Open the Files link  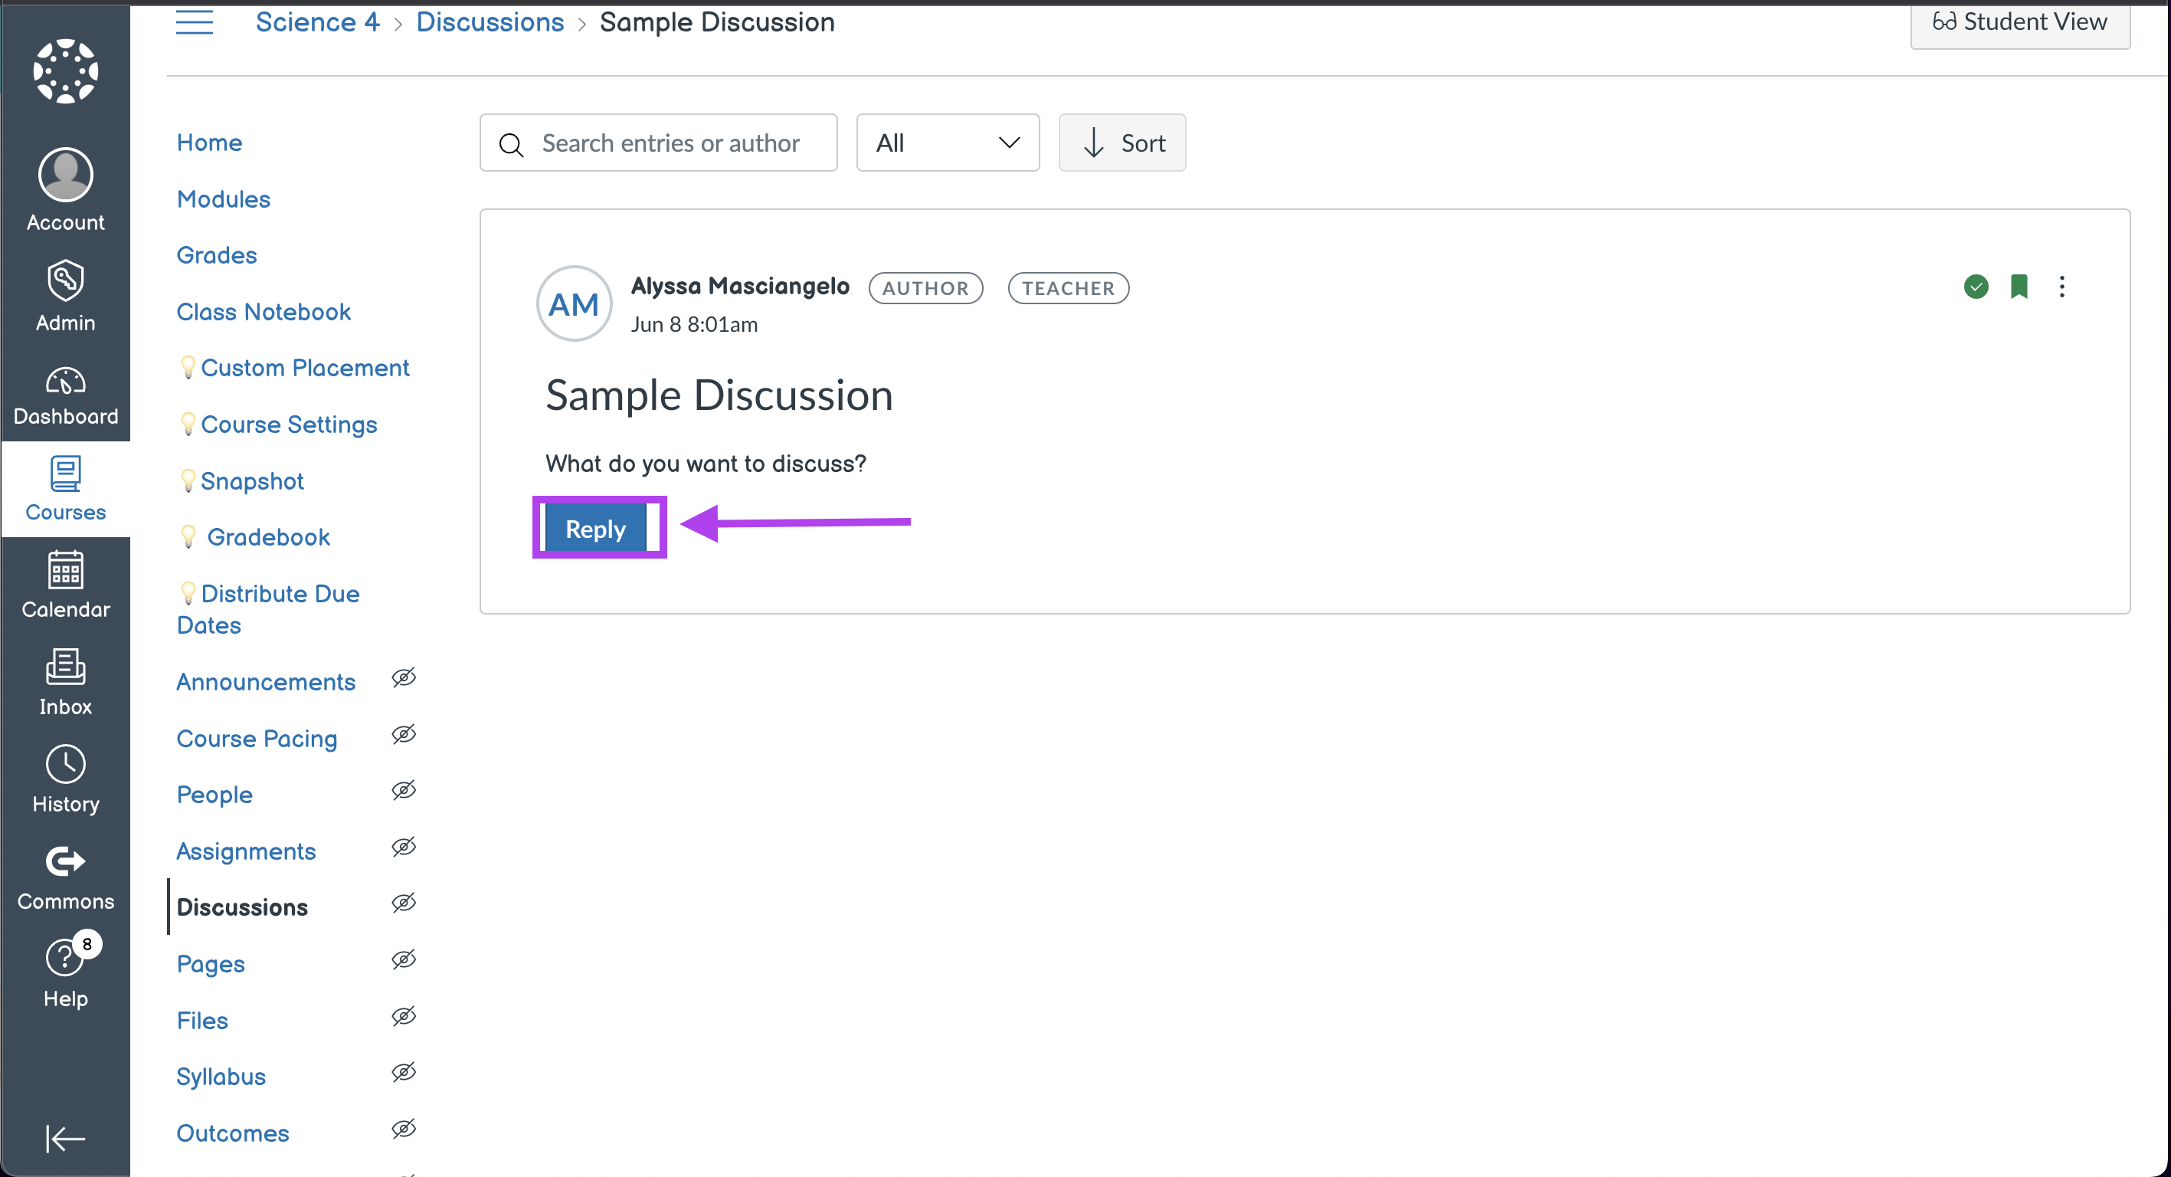(x=202, y=1020)
